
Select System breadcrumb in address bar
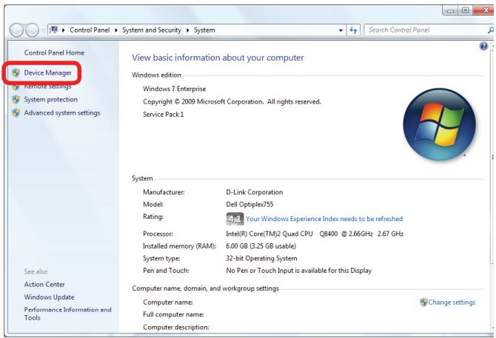(204, 30)
